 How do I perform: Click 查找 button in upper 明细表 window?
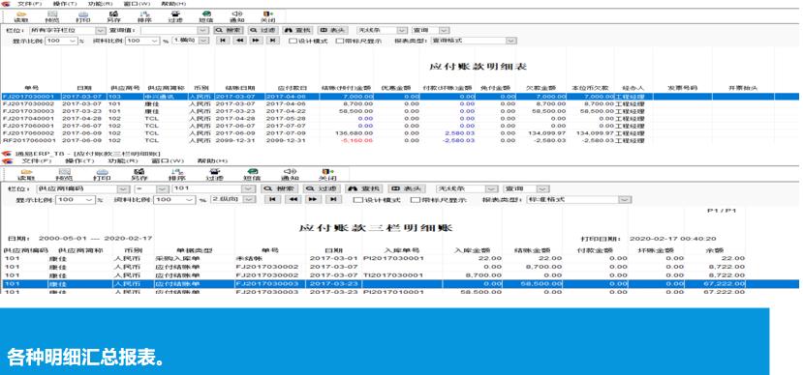(x=297, y=31)
